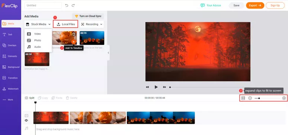Select the carved pumpkin clip in timeline
The width and height of the screenshot is (288, 135).
98,118
